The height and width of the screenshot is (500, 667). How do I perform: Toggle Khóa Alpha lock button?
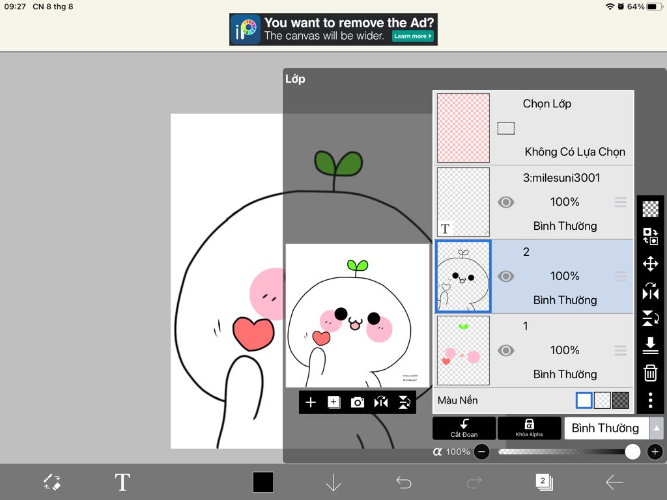pos(529,428)
